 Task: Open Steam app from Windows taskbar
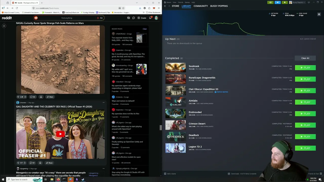[x=83, y=179]
